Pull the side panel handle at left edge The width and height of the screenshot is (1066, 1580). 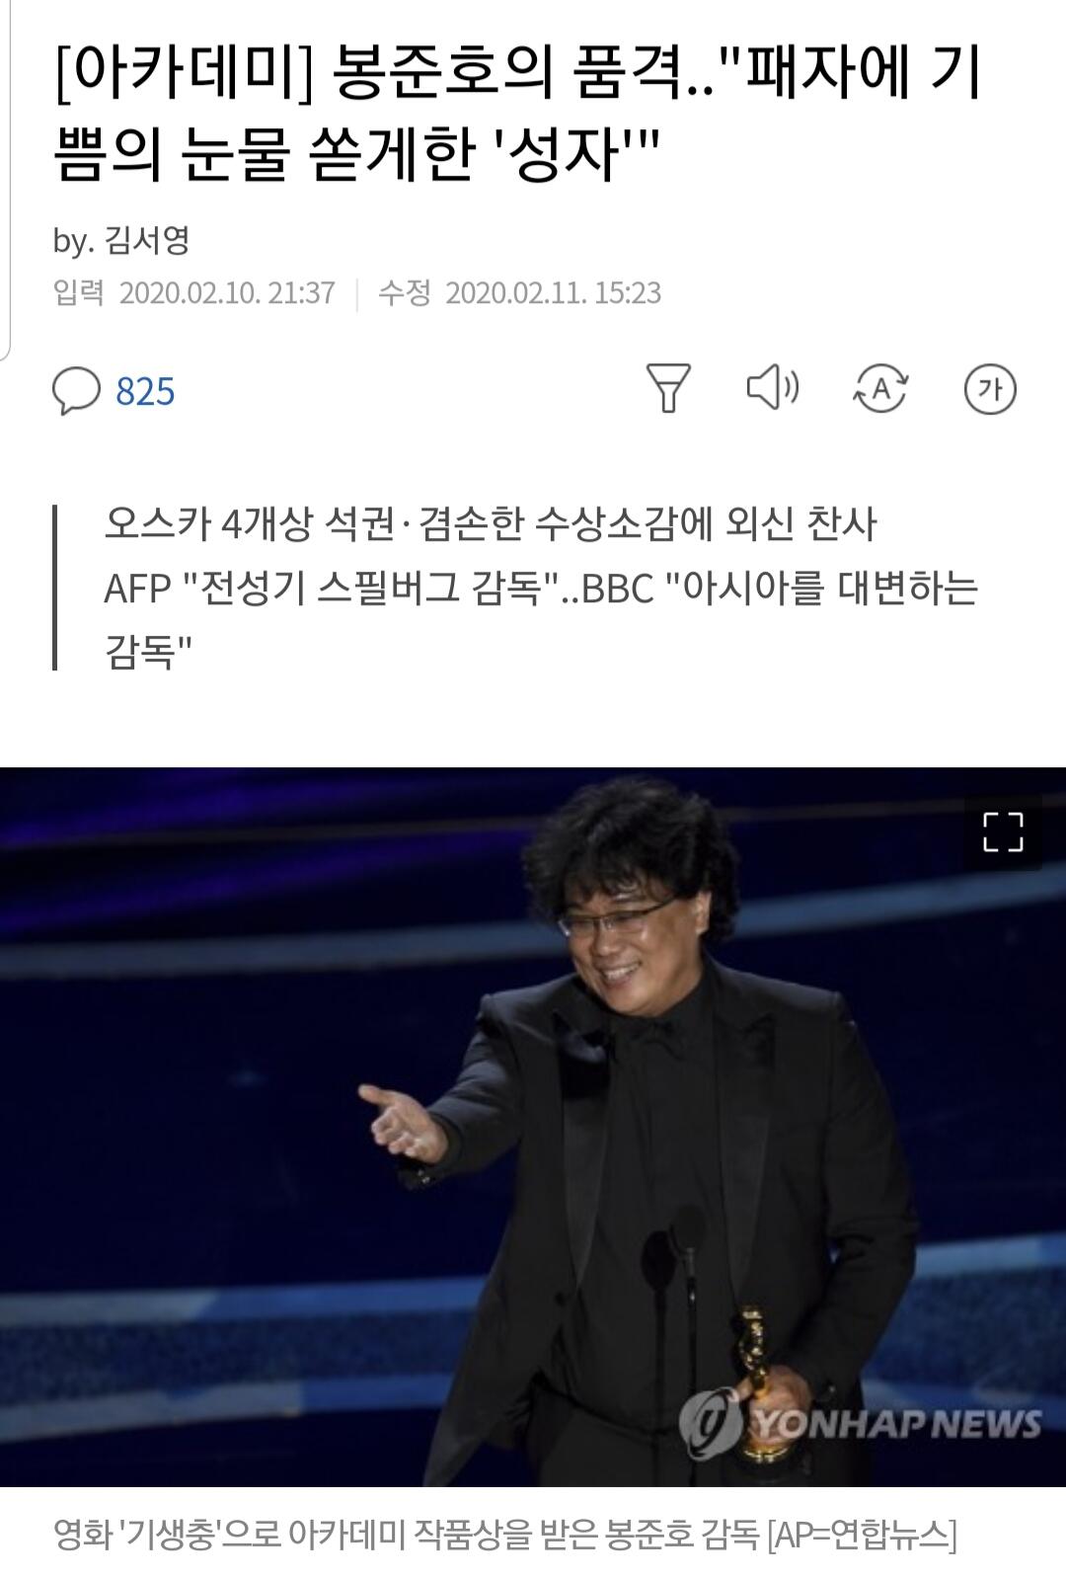coord(5,178)
